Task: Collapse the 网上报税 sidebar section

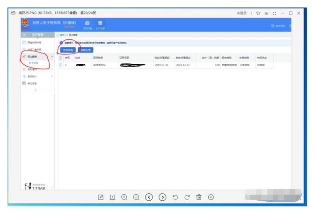Action: [x=51, y=56]
